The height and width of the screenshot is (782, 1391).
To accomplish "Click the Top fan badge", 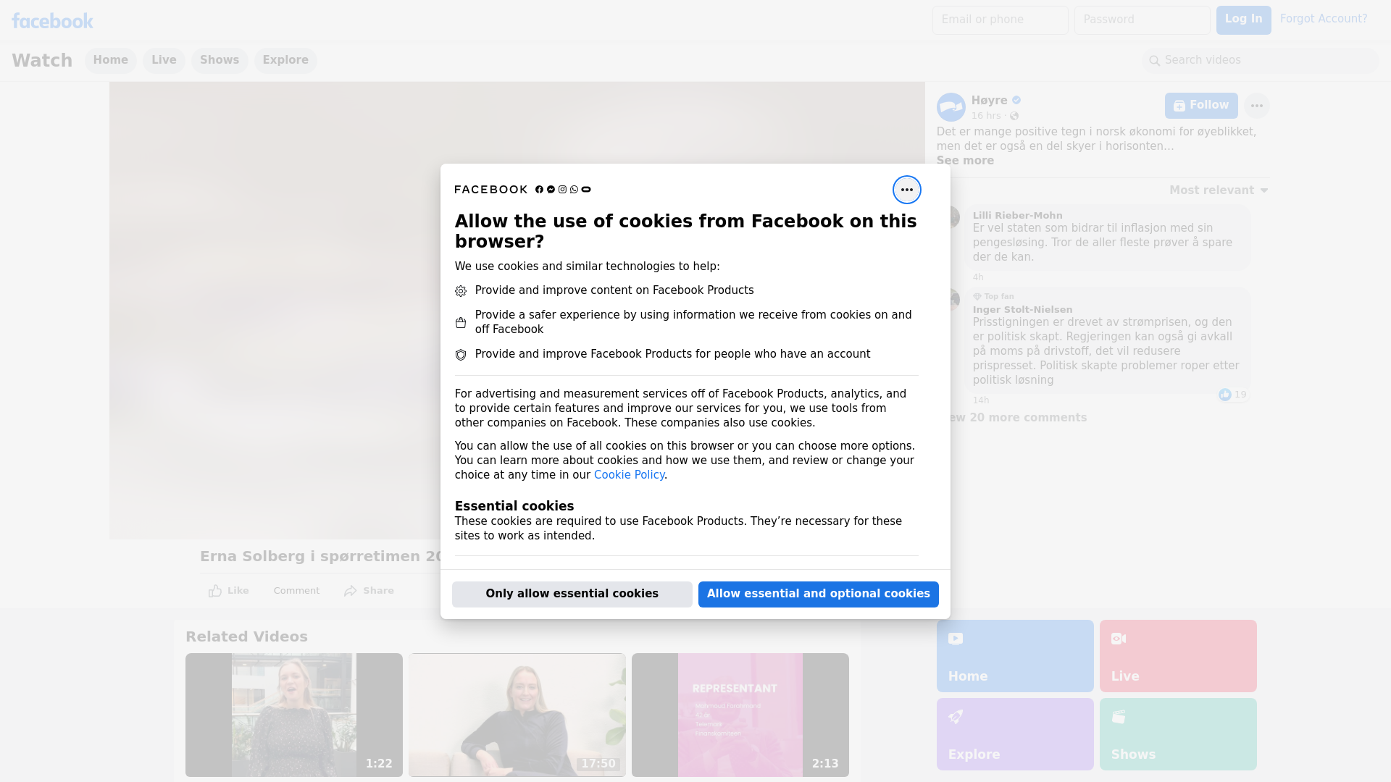I will pyautogui.click(x=993, y=297).
